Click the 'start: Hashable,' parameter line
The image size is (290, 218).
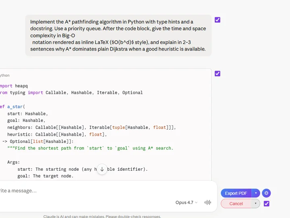[x=27, y=113]
